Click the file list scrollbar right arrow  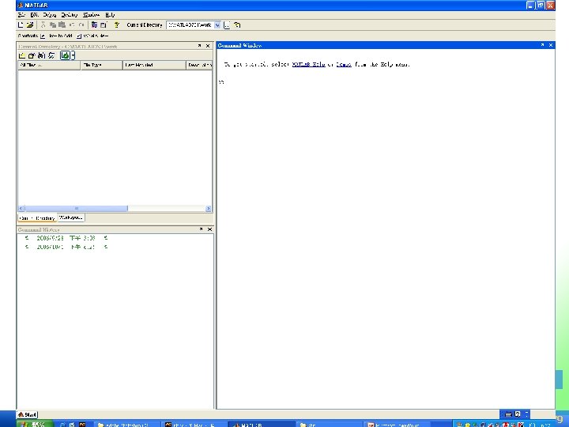(x=209, y=209)
